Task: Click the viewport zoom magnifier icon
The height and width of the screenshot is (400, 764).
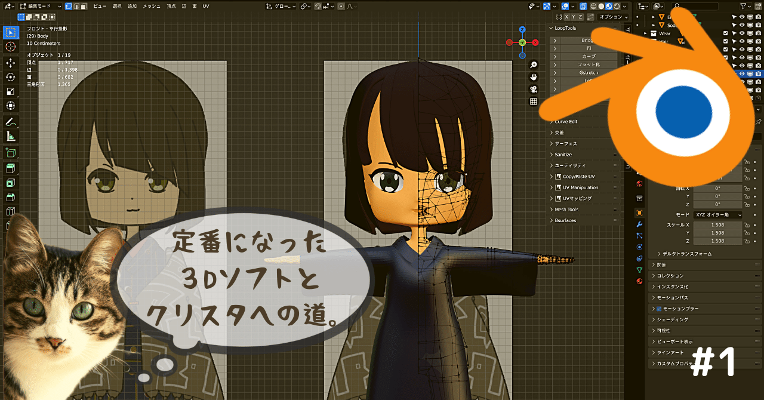Action: coord(534,64)
